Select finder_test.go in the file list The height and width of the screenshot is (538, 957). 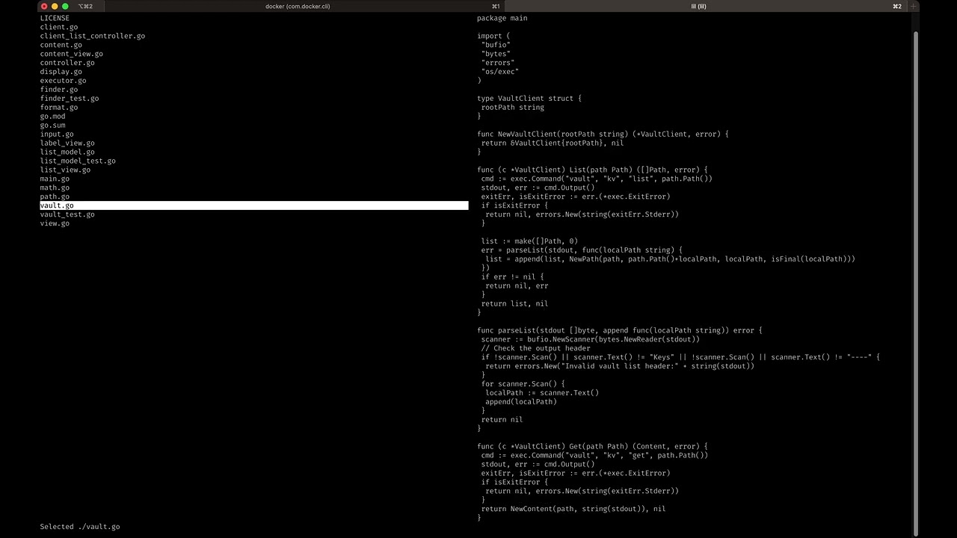[x=70, y=99]
